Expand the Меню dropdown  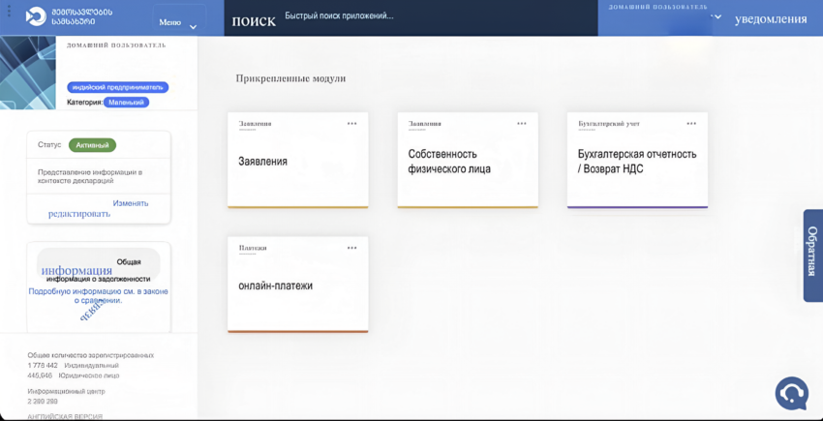179,22
